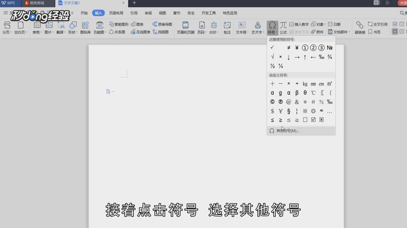Switch to the 页面布局 (Page Layout) tab
407x228 pixels.
pyautogui.click(x=116, y=13)
